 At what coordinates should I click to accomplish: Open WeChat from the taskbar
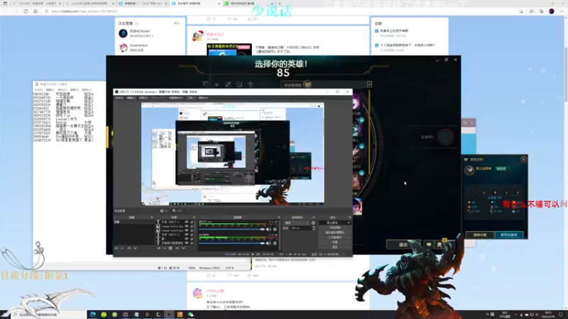coord(190,315)
